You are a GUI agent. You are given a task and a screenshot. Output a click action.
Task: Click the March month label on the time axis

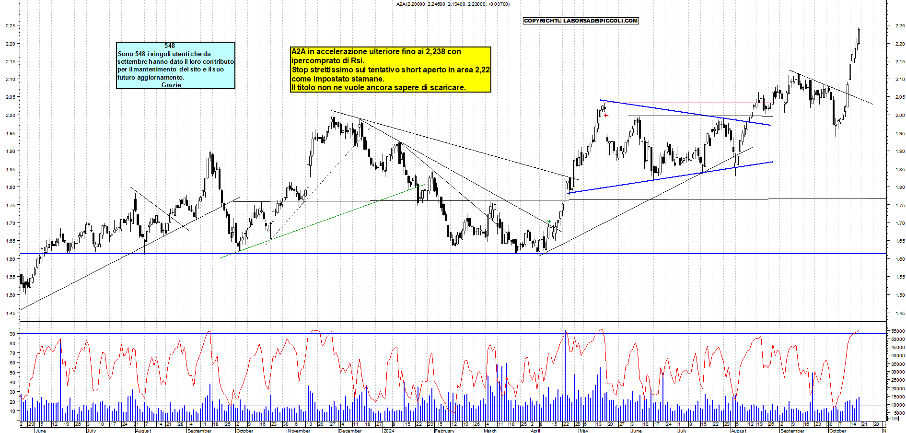click(x=490, y=431)
